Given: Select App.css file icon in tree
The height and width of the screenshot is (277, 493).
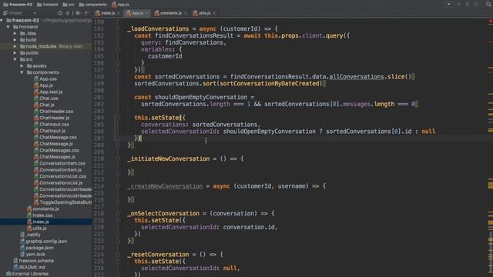Looking at the screenshot, I should 36,78.
